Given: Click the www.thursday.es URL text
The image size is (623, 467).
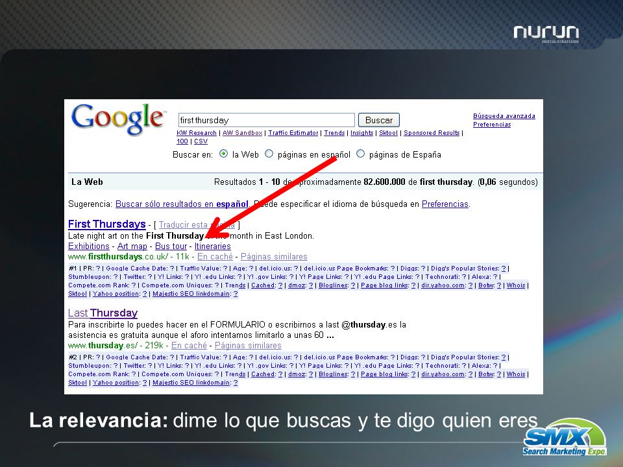Looking at the screenshot, I should [103, 346].
